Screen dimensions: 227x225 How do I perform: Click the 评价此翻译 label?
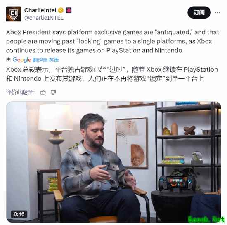coord(20,92)
